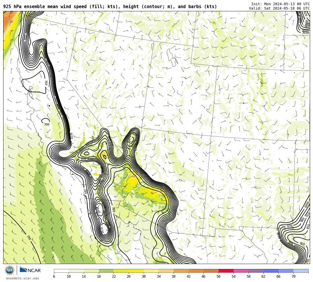
Task: Click the colorbar tick label 26
Action: (x=129, y=276)
